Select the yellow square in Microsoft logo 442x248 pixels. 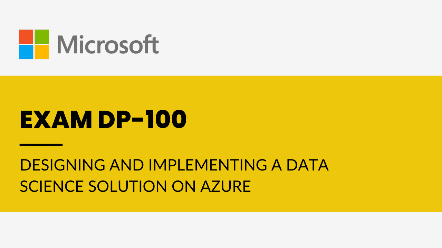[42, 52]
